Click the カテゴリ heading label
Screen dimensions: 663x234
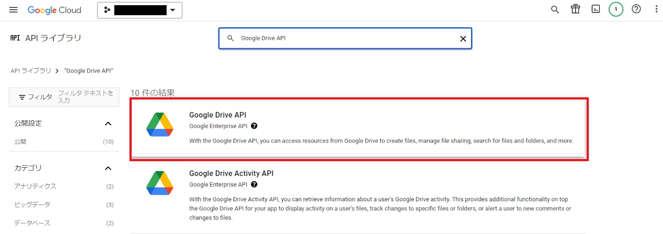(x=28, y=168)
